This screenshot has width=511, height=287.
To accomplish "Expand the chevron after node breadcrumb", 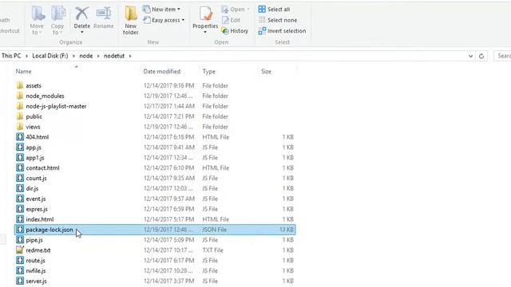I will (98, 56).
